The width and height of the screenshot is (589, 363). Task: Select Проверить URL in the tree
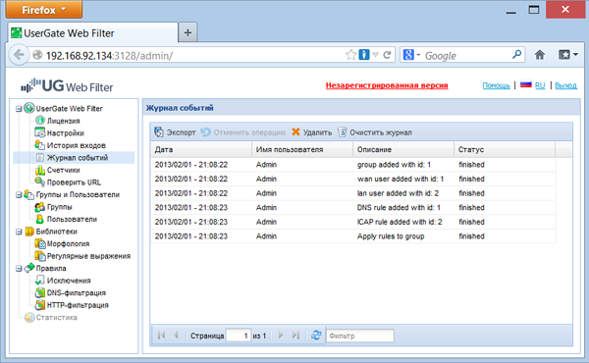point(74,182)
